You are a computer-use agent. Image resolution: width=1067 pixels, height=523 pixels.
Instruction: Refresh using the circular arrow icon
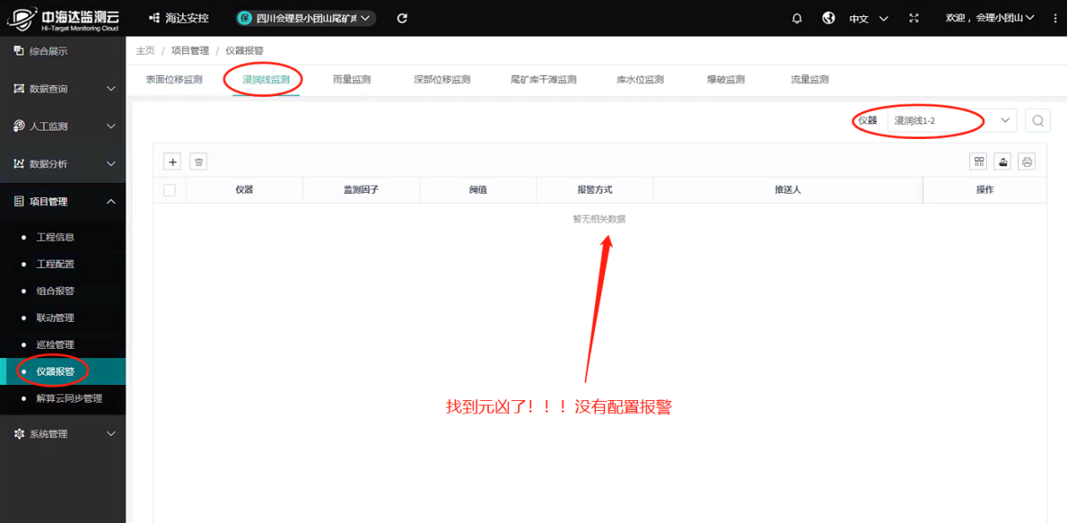coord(402,18)
